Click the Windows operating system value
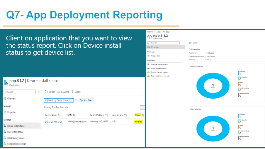This screenshot has width=265, height=149. (x=210, y=56)
